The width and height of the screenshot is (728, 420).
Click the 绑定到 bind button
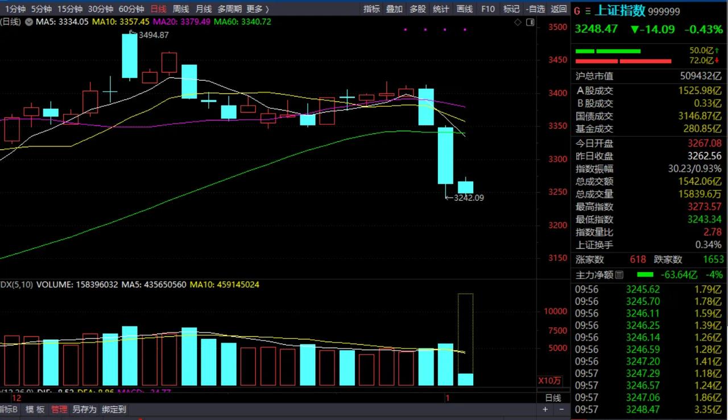coord(114,409)
